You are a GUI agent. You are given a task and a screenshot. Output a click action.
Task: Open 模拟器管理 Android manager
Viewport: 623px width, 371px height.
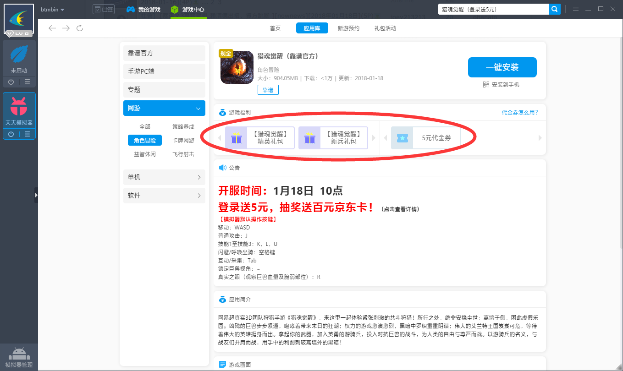[19, 357]
